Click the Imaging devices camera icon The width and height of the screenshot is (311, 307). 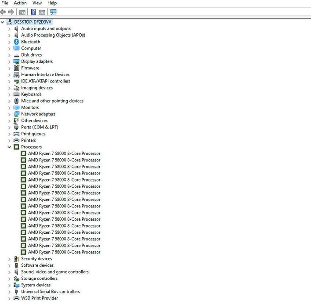click(x=16, y=88)
